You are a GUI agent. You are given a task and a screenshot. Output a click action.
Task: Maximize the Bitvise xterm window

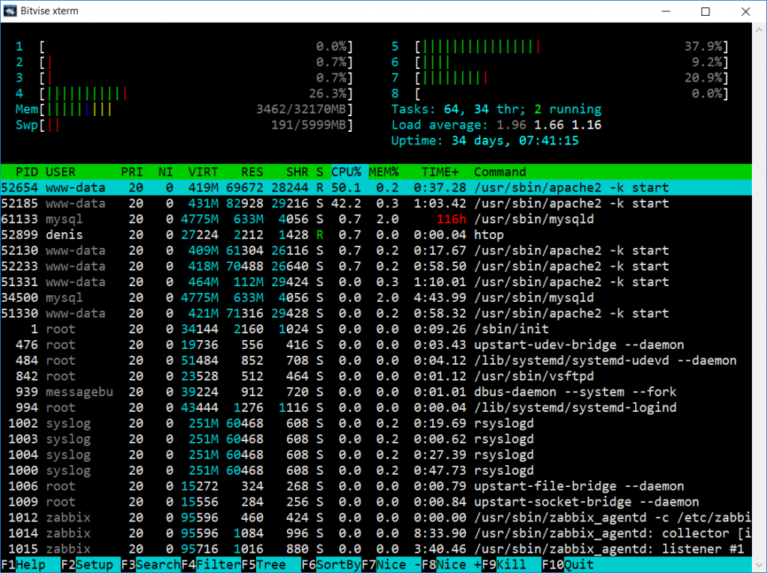point(706,11)
